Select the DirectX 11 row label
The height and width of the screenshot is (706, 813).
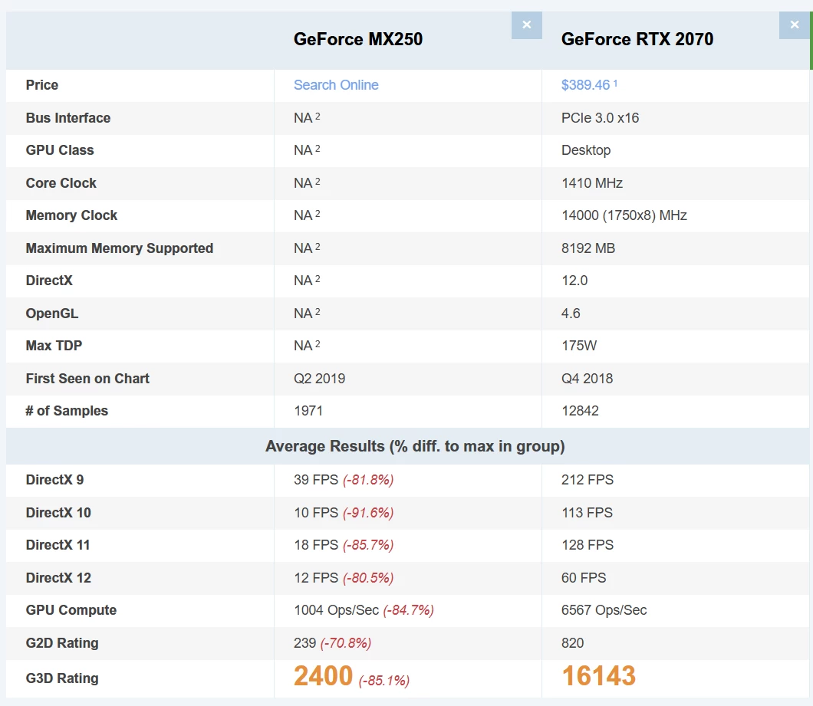58,545
